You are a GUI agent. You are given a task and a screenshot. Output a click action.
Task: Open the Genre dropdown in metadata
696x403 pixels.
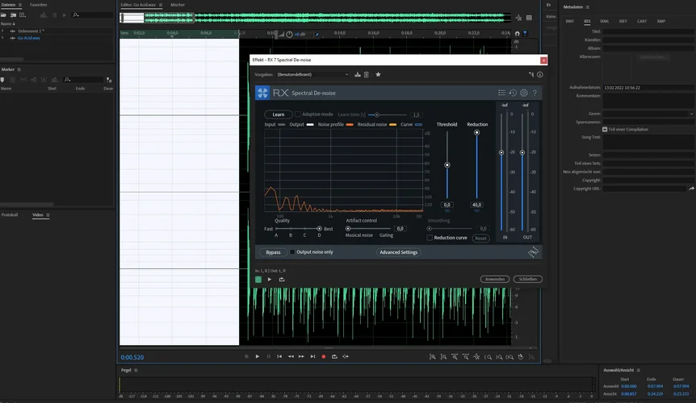pyautogui.click(x=690, y=114)
